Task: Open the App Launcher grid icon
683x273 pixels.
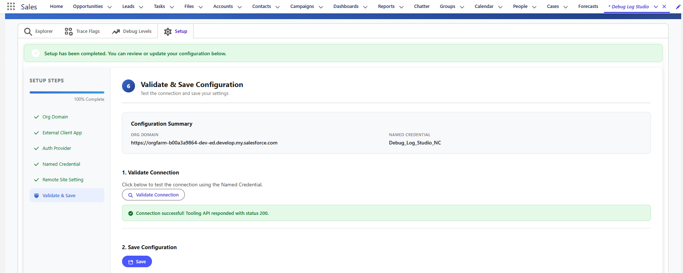Action: point(11,6)
